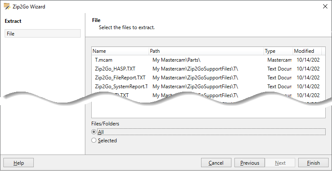Sort files by Modified column header

pos(307,51)
